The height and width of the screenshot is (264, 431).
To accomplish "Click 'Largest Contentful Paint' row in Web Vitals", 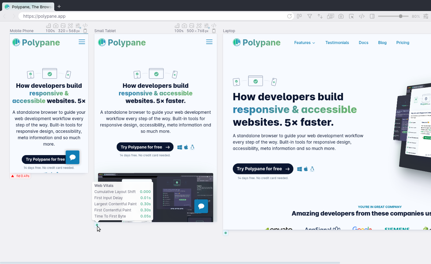I will coord(123,204).
